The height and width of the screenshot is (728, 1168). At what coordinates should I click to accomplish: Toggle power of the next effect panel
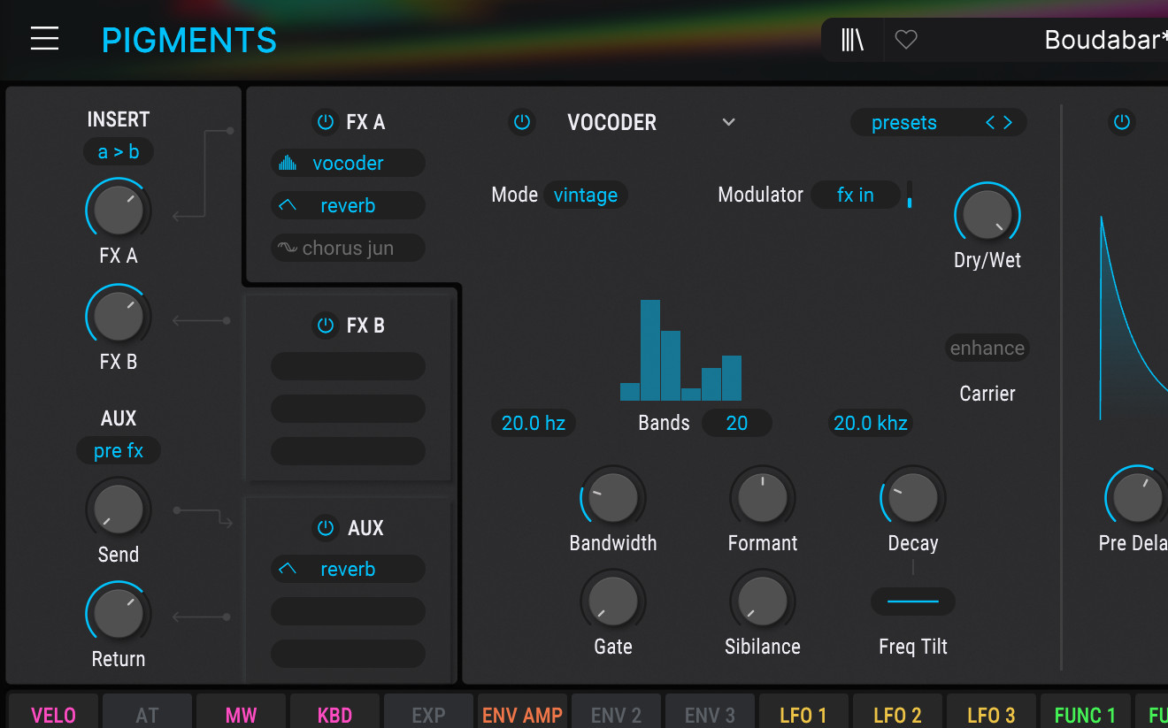coord(1122,122)
